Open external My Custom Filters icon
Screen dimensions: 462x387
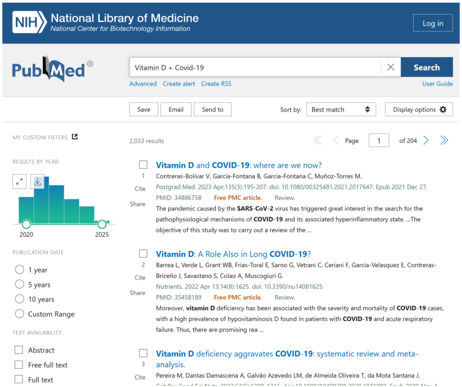[x=75, y=137]
